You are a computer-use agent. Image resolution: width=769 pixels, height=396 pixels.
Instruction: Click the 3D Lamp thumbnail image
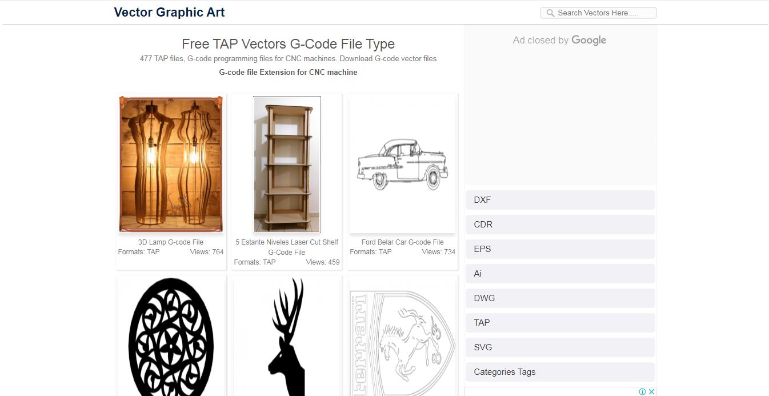click(171, 164)
